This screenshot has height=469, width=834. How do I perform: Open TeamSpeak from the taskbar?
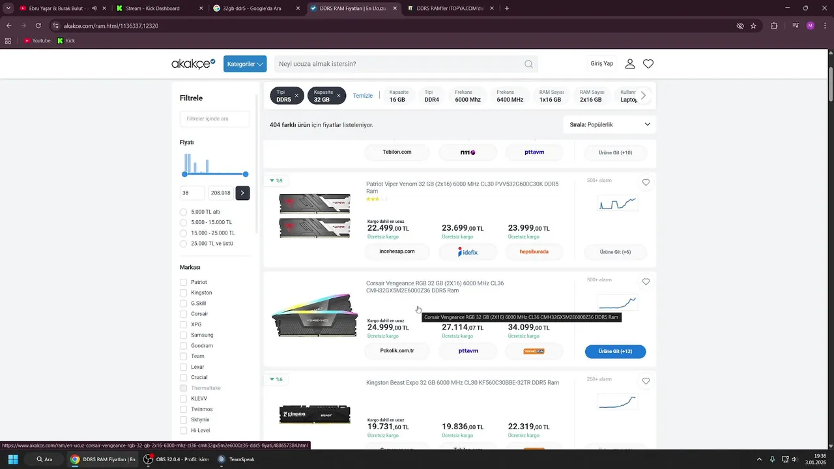point(236,459)
